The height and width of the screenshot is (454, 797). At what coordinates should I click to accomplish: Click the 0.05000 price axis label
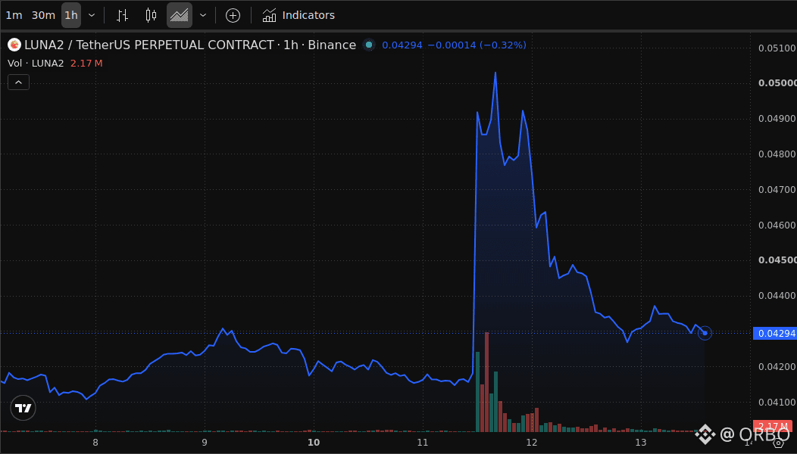777,83
